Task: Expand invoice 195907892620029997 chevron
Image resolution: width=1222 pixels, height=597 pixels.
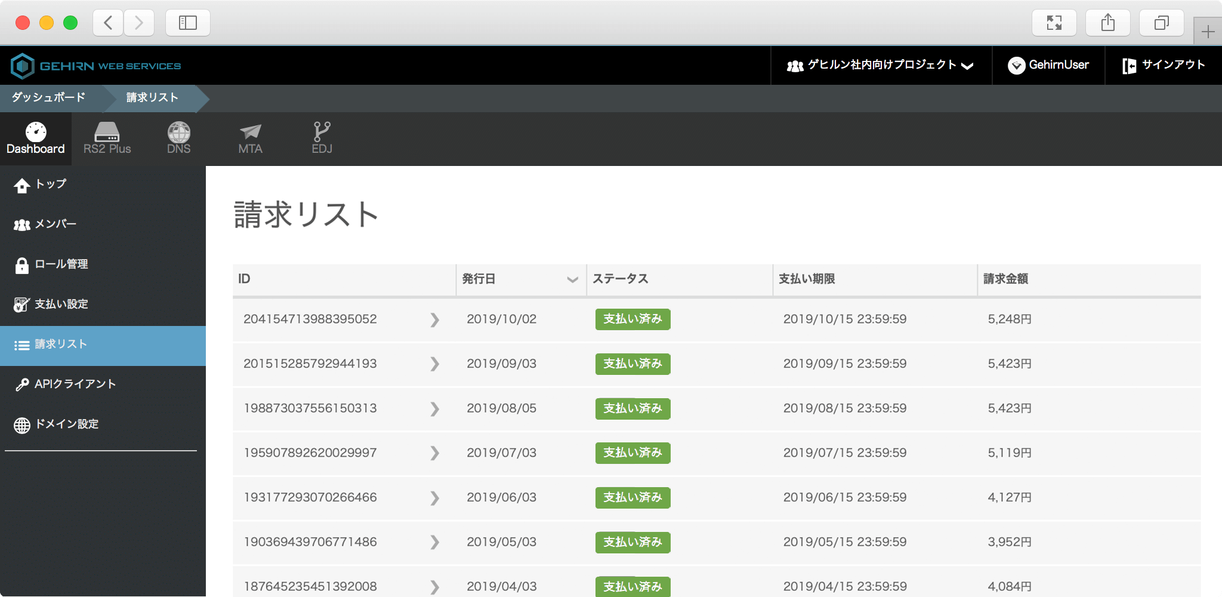Action: click(434, 454)
